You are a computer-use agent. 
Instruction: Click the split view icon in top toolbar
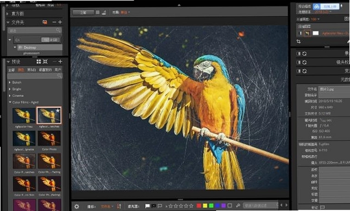coord(104,13)
